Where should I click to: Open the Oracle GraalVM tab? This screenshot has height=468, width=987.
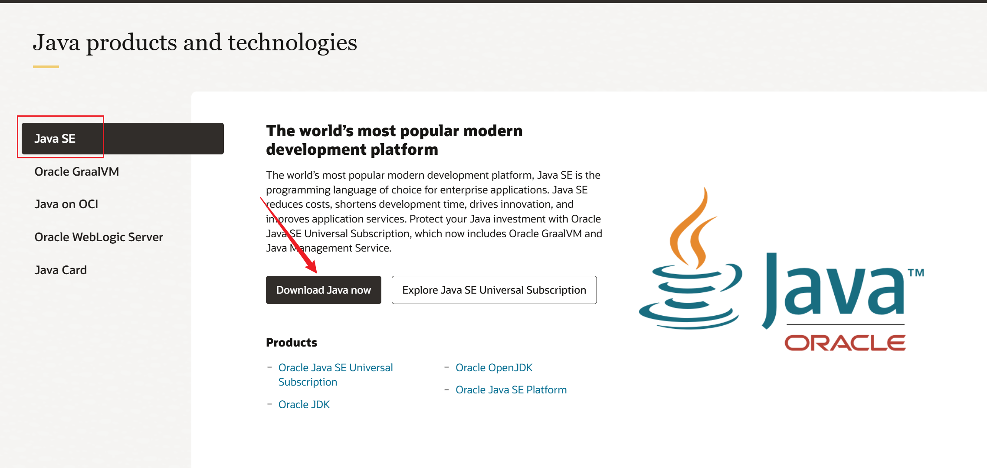77,172
